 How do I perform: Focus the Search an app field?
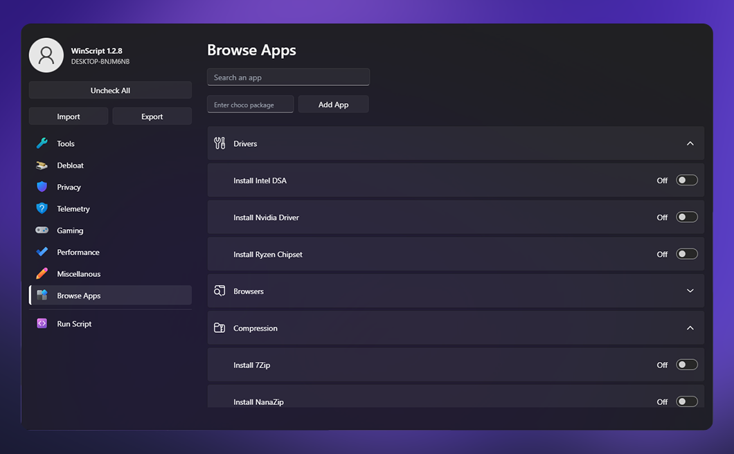pyautogui.click(x=288, y=78)
